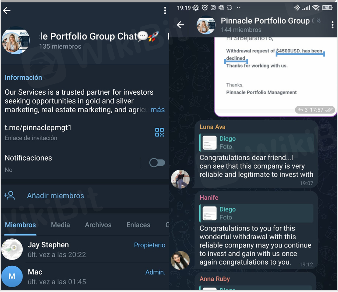Switch to the Archivos tab
338x292 pixels.
pyautogui.click(x=98, y=225)
